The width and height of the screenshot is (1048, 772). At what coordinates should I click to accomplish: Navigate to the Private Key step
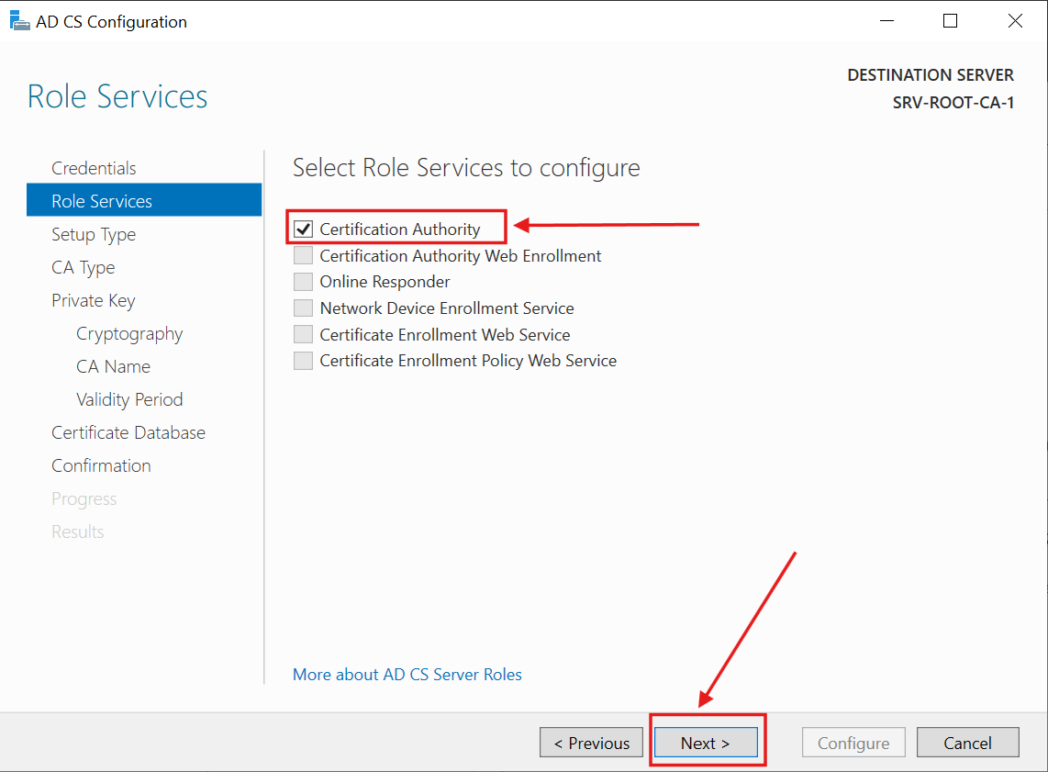coord(93,300)
